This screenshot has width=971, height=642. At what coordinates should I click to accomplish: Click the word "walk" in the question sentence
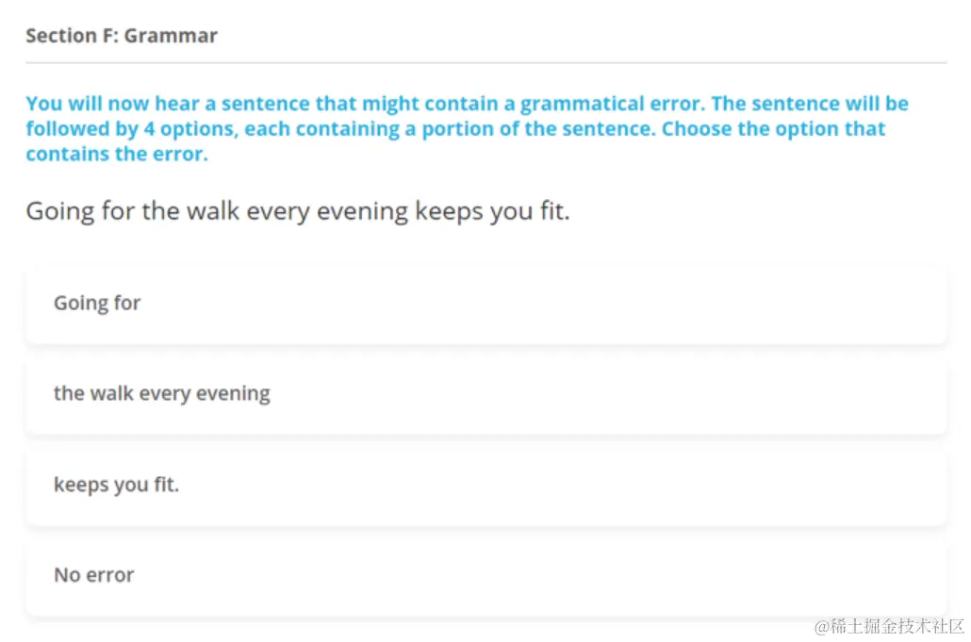pyautogui.click(x=213, y=210)
